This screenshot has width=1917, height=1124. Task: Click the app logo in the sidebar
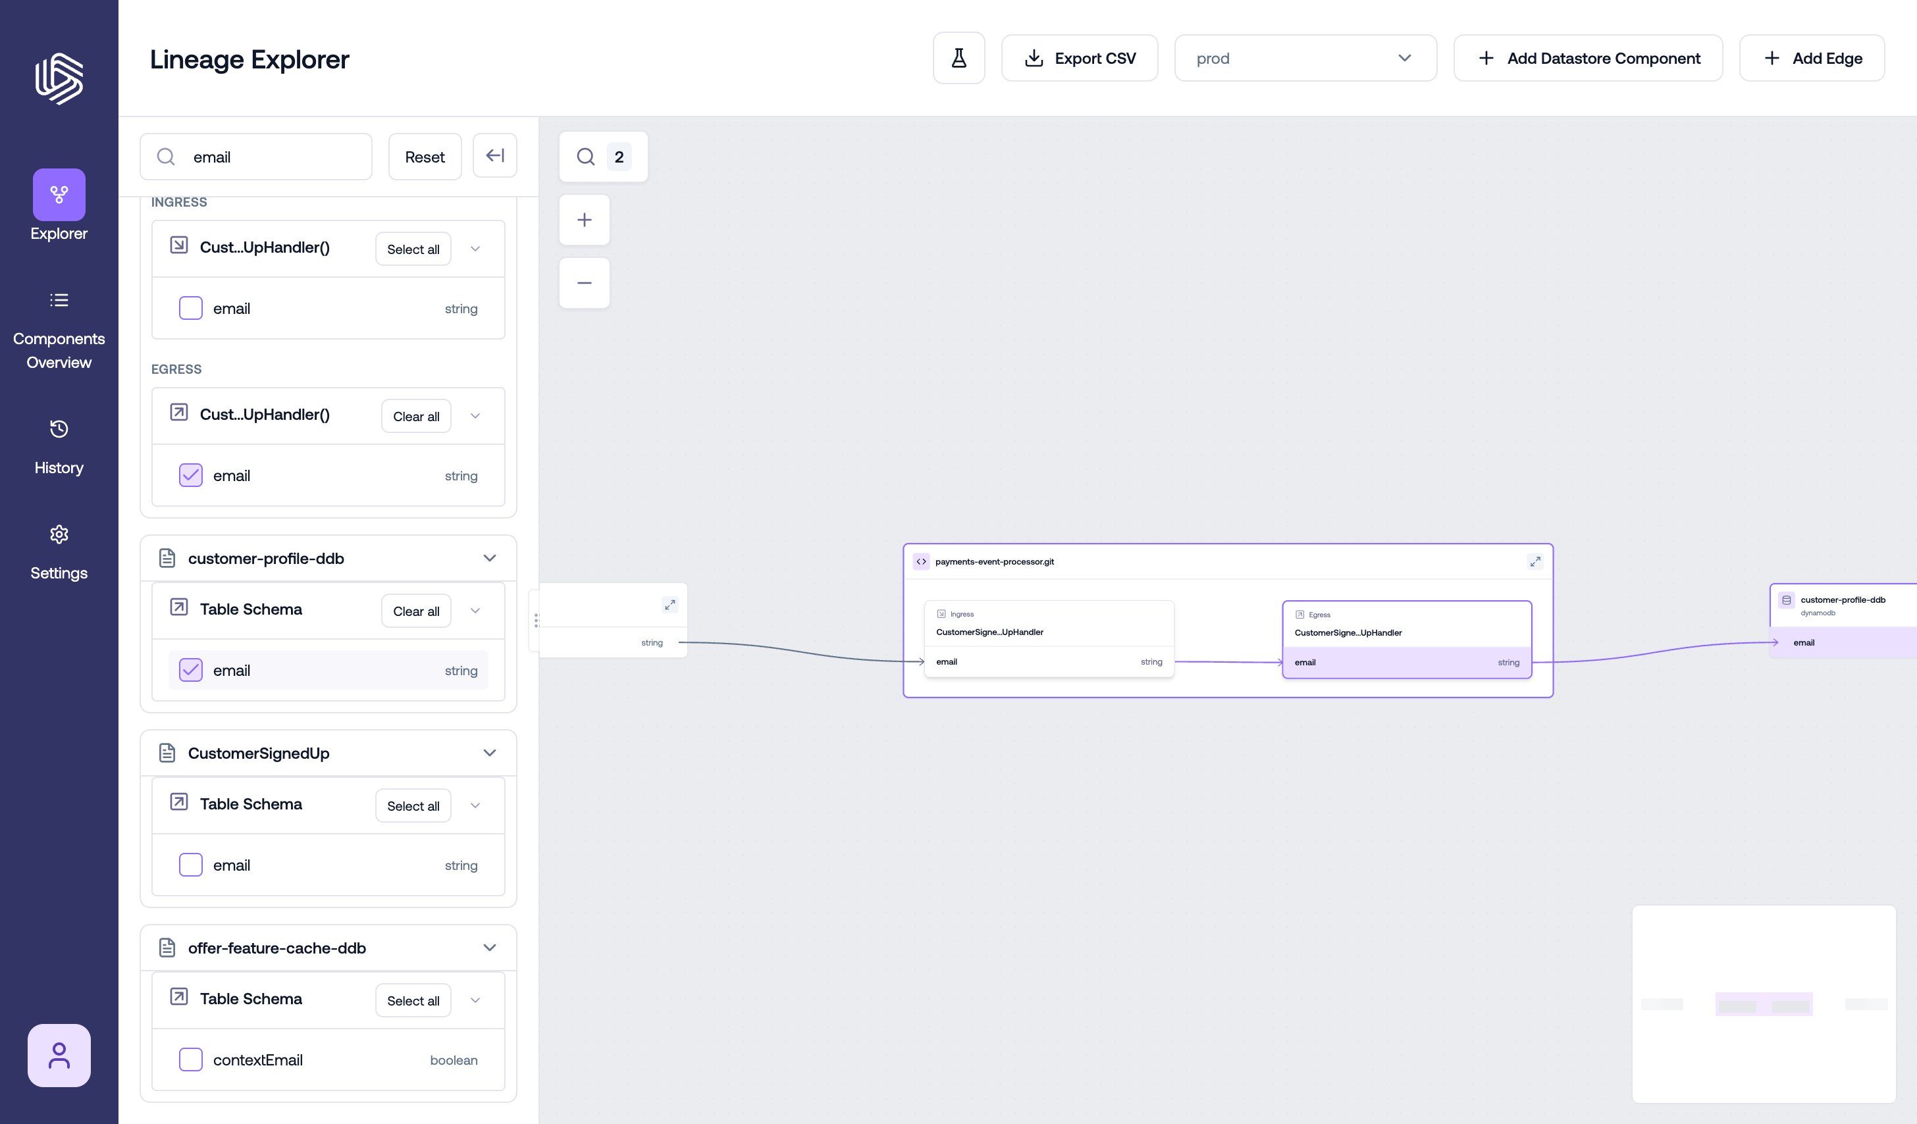click(x=59, y=78)
